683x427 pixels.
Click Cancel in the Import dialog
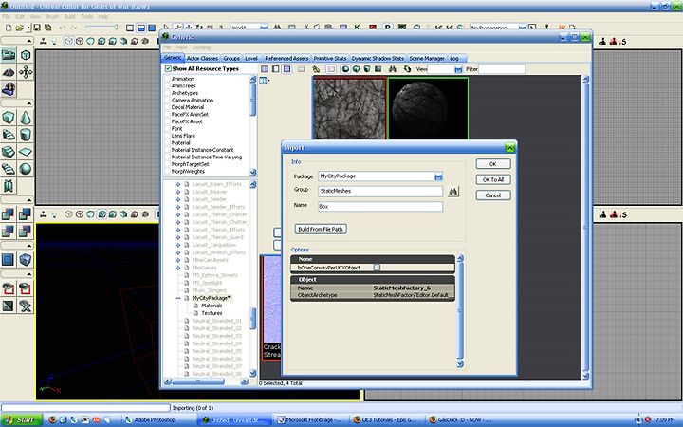coord(493,195)
